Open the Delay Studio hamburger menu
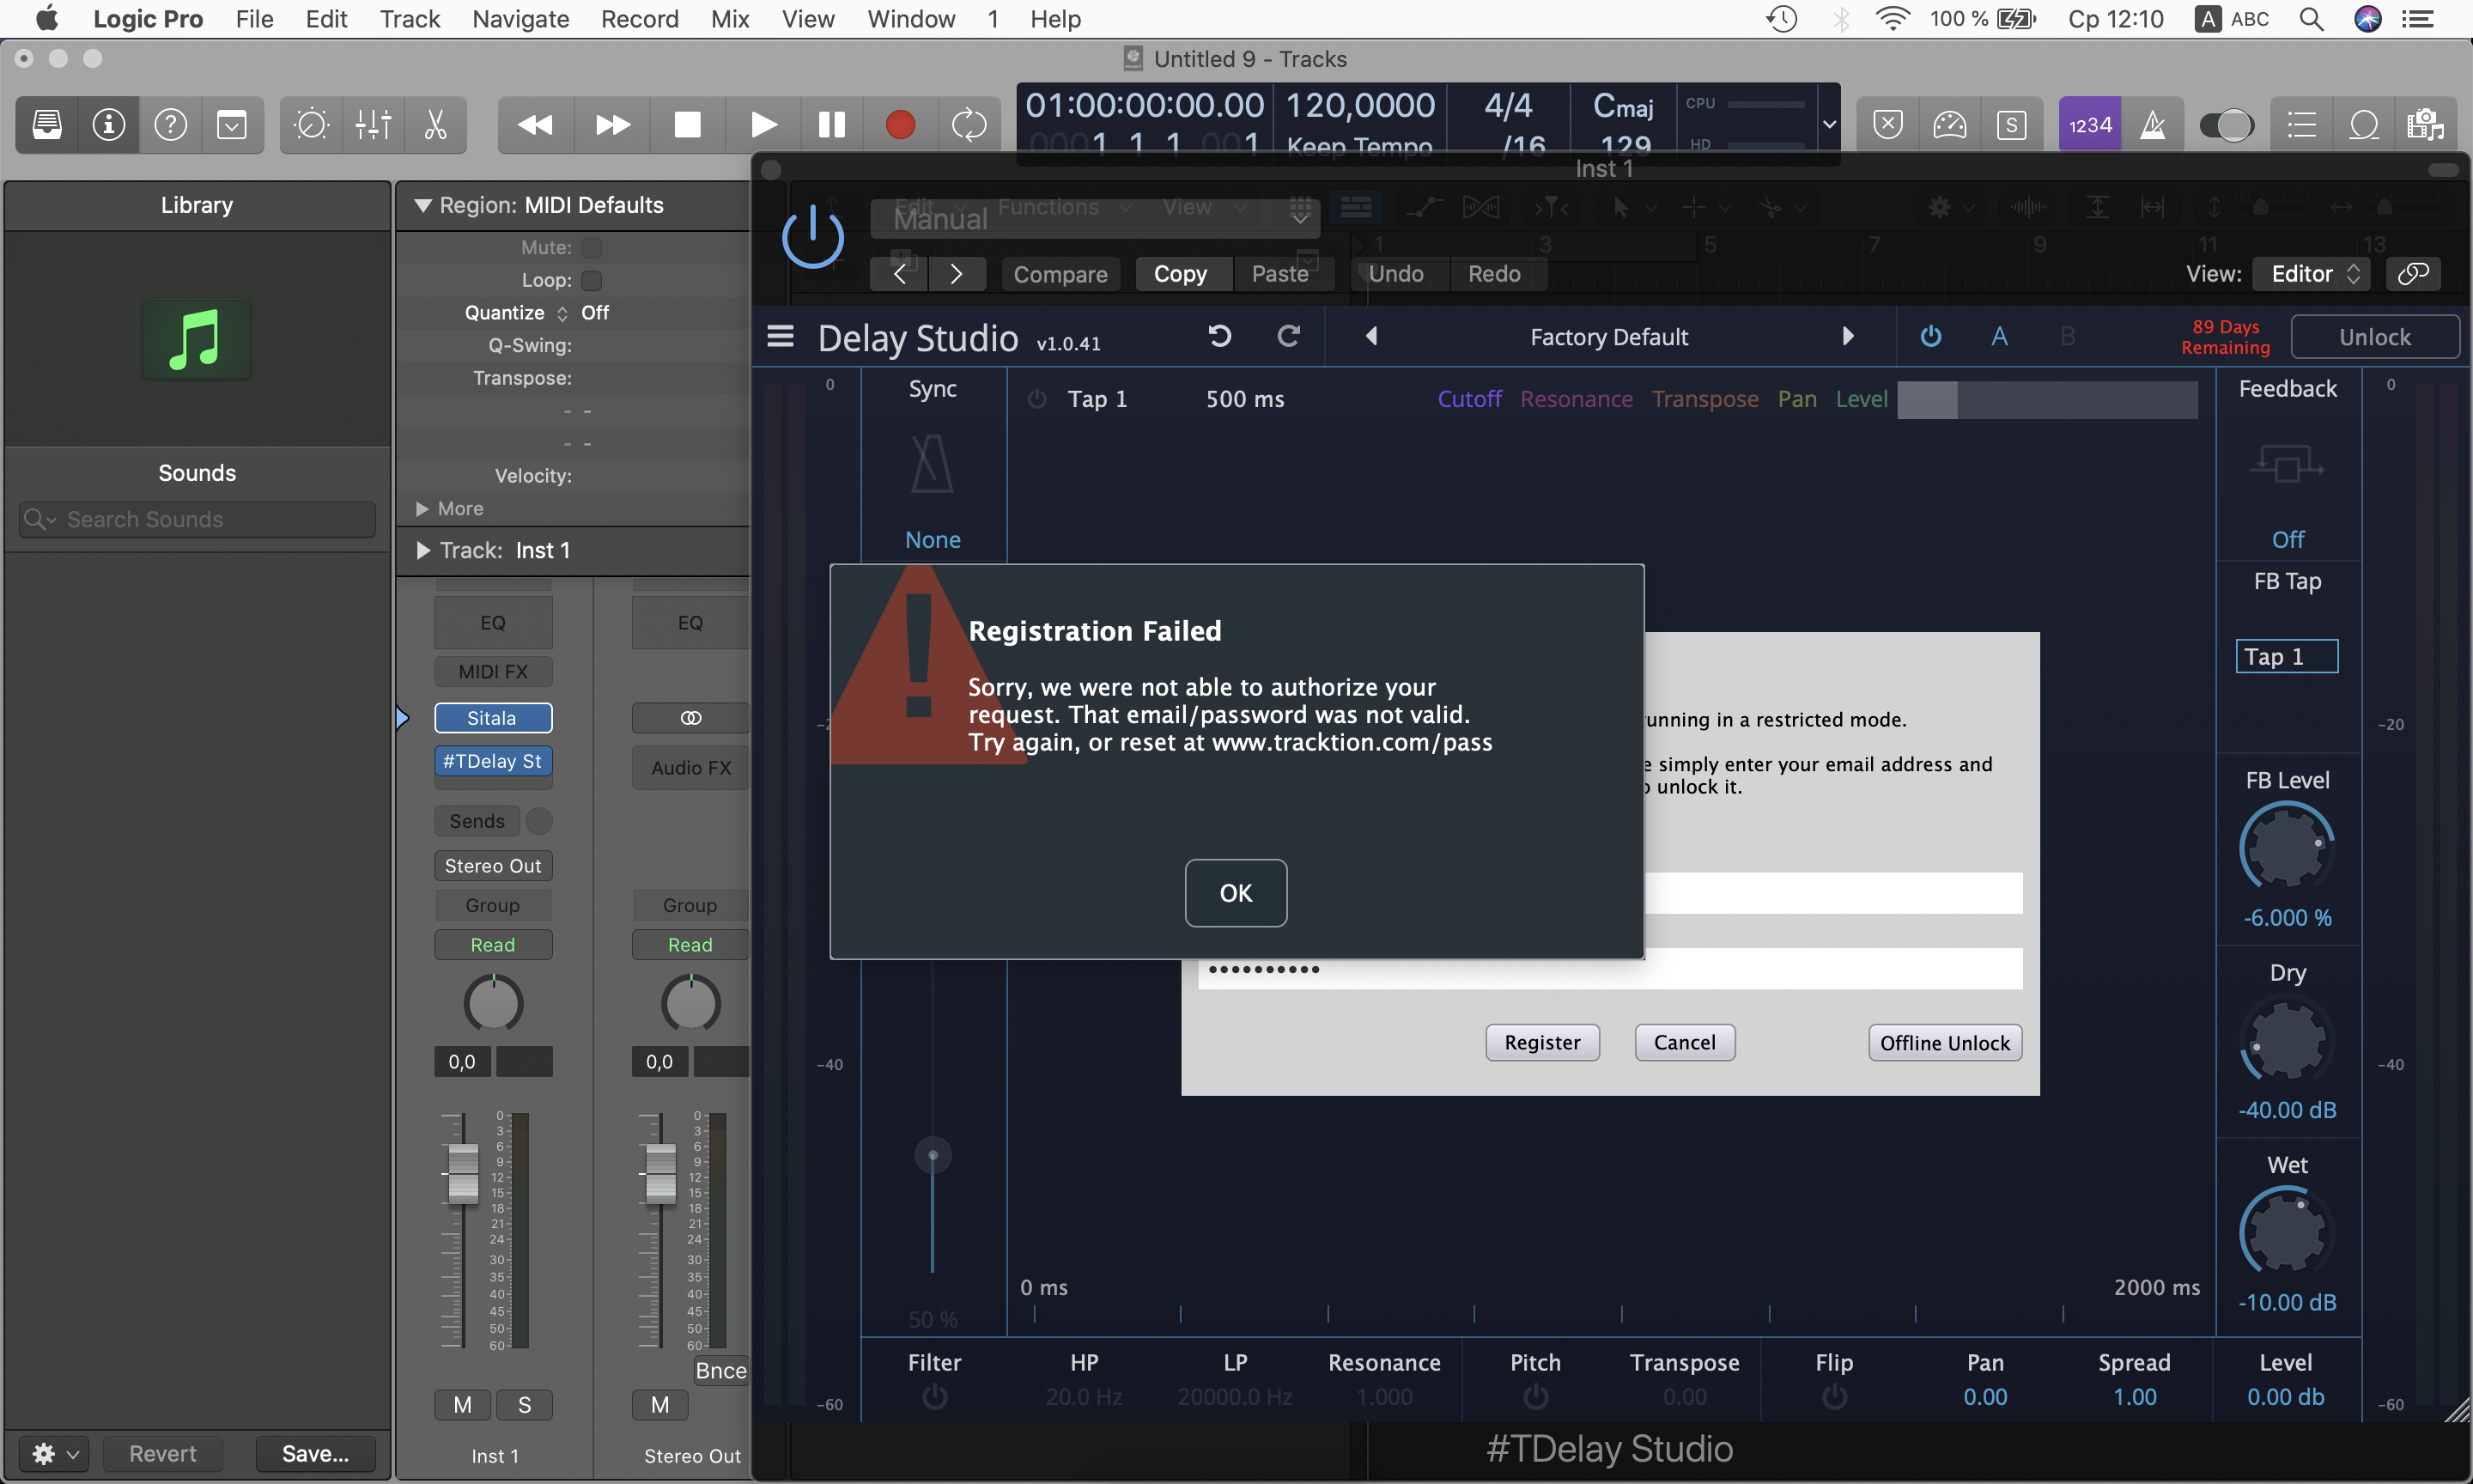 (x=780, y=337)
